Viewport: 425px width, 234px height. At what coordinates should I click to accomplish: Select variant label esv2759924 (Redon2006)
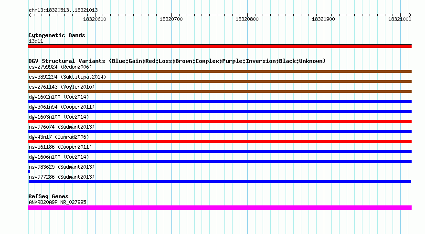click(60, 67)
